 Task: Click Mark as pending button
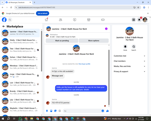tap(62, 41)
